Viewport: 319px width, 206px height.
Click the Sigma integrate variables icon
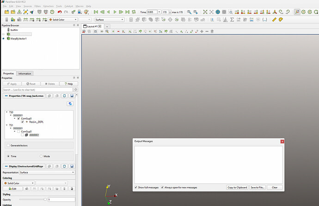pos(232,20)
